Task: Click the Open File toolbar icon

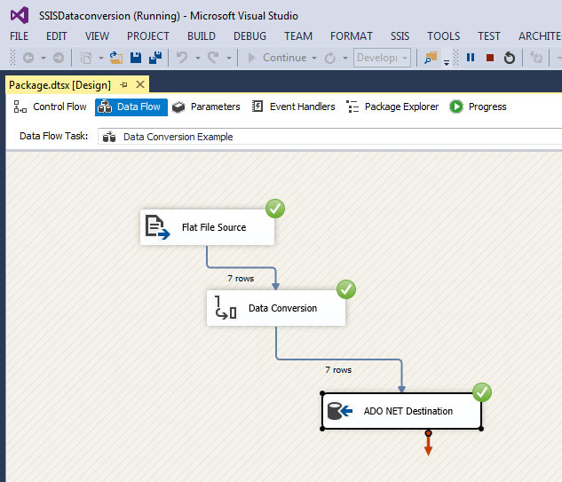Action: [115, 58]
